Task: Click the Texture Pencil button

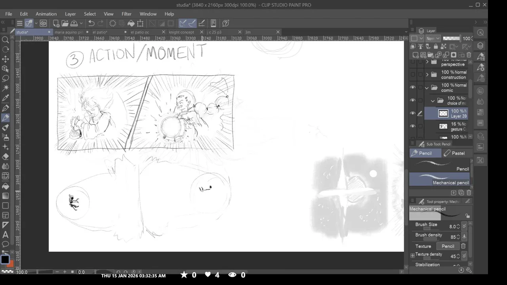Action: click(x=448, y=246)
